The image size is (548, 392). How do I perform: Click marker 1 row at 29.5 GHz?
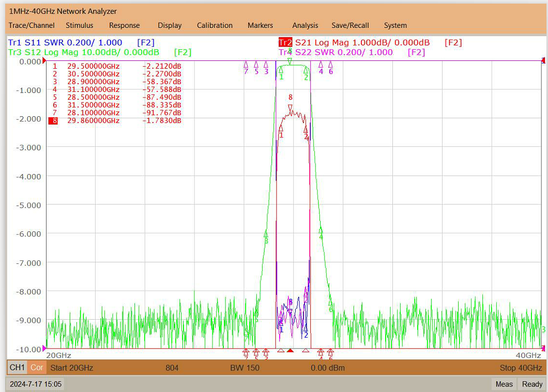(117, 66)
